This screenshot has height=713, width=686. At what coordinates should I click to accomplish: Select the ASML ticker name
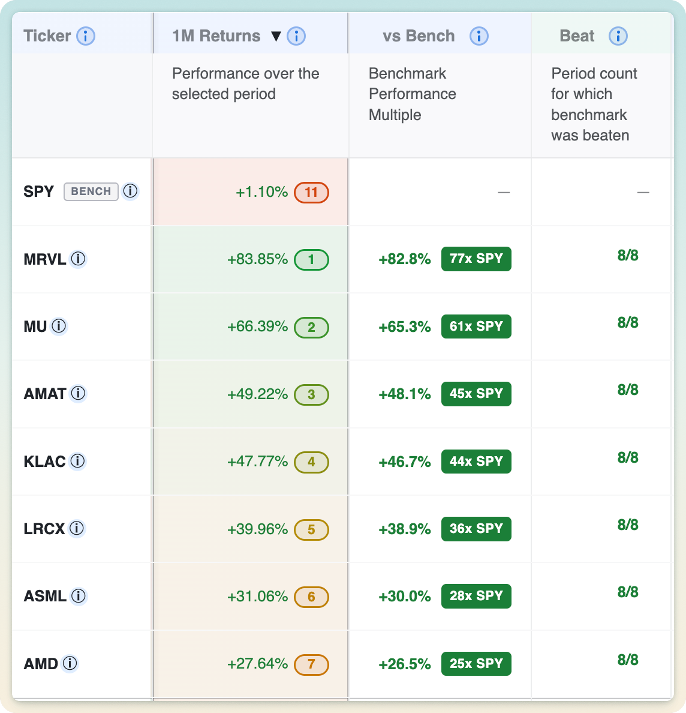[45, 596]
